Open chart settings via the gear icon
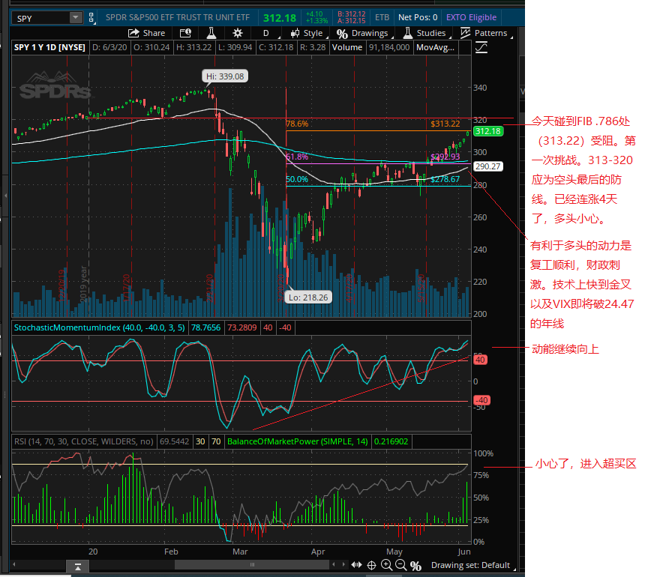660x577 pixels. coord(238,33)
